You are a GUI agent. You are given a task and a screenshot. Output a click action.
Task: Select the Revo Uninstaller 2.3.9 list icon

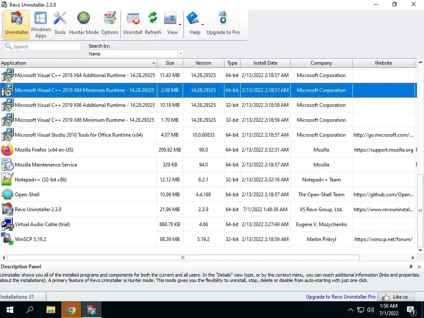(x=7, y=209)
